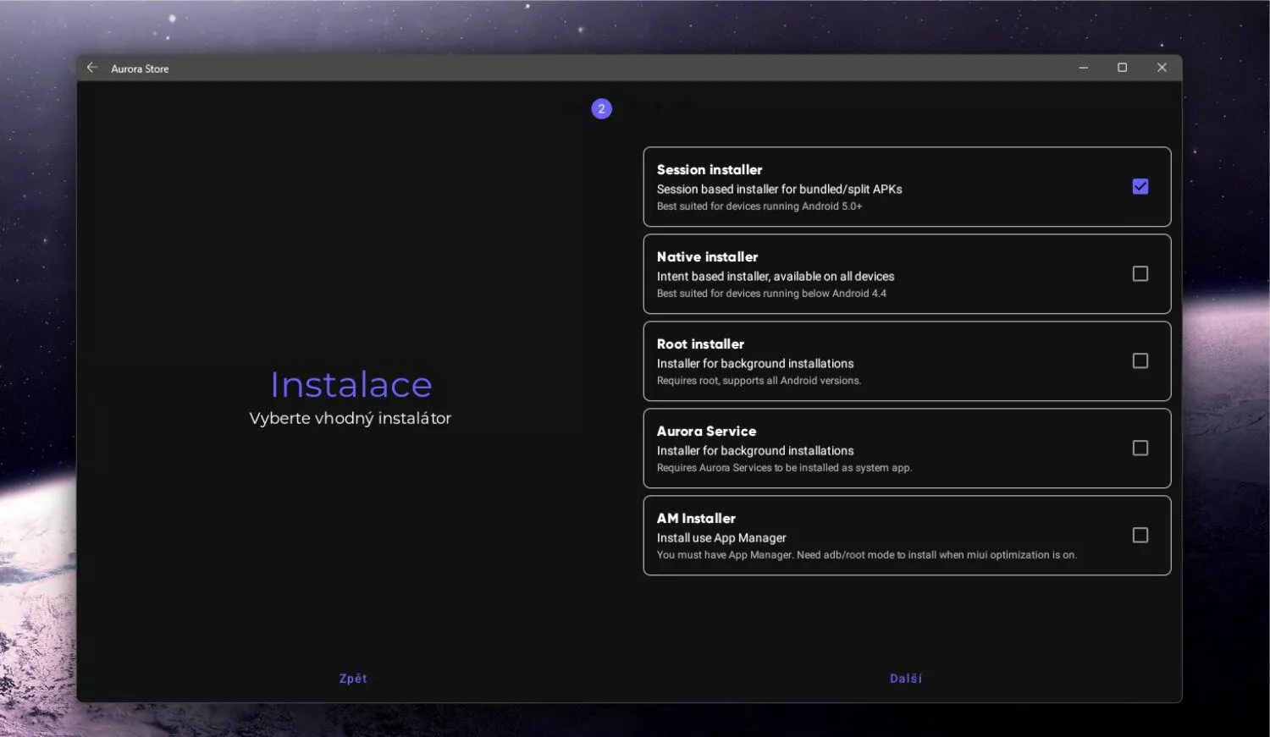Go back with the Zpět button
Viewport: 1270px width, 737px height.
(x=353, y=679)
